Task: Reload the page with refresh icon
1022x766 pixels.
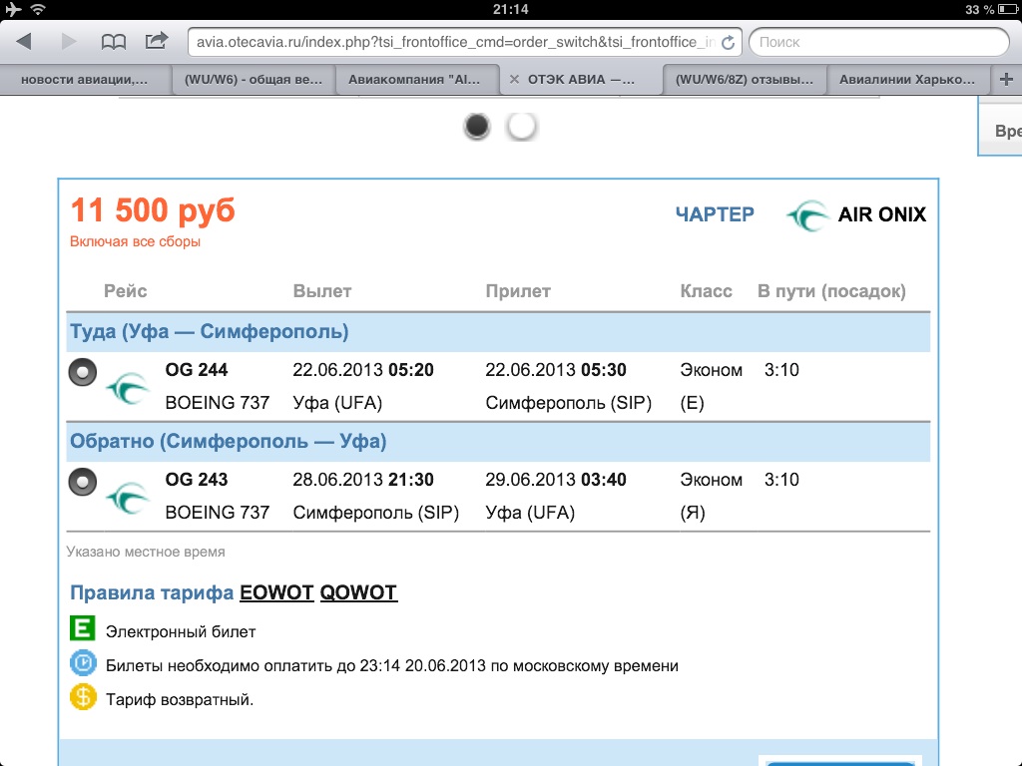Action: (x=728, y=43)
